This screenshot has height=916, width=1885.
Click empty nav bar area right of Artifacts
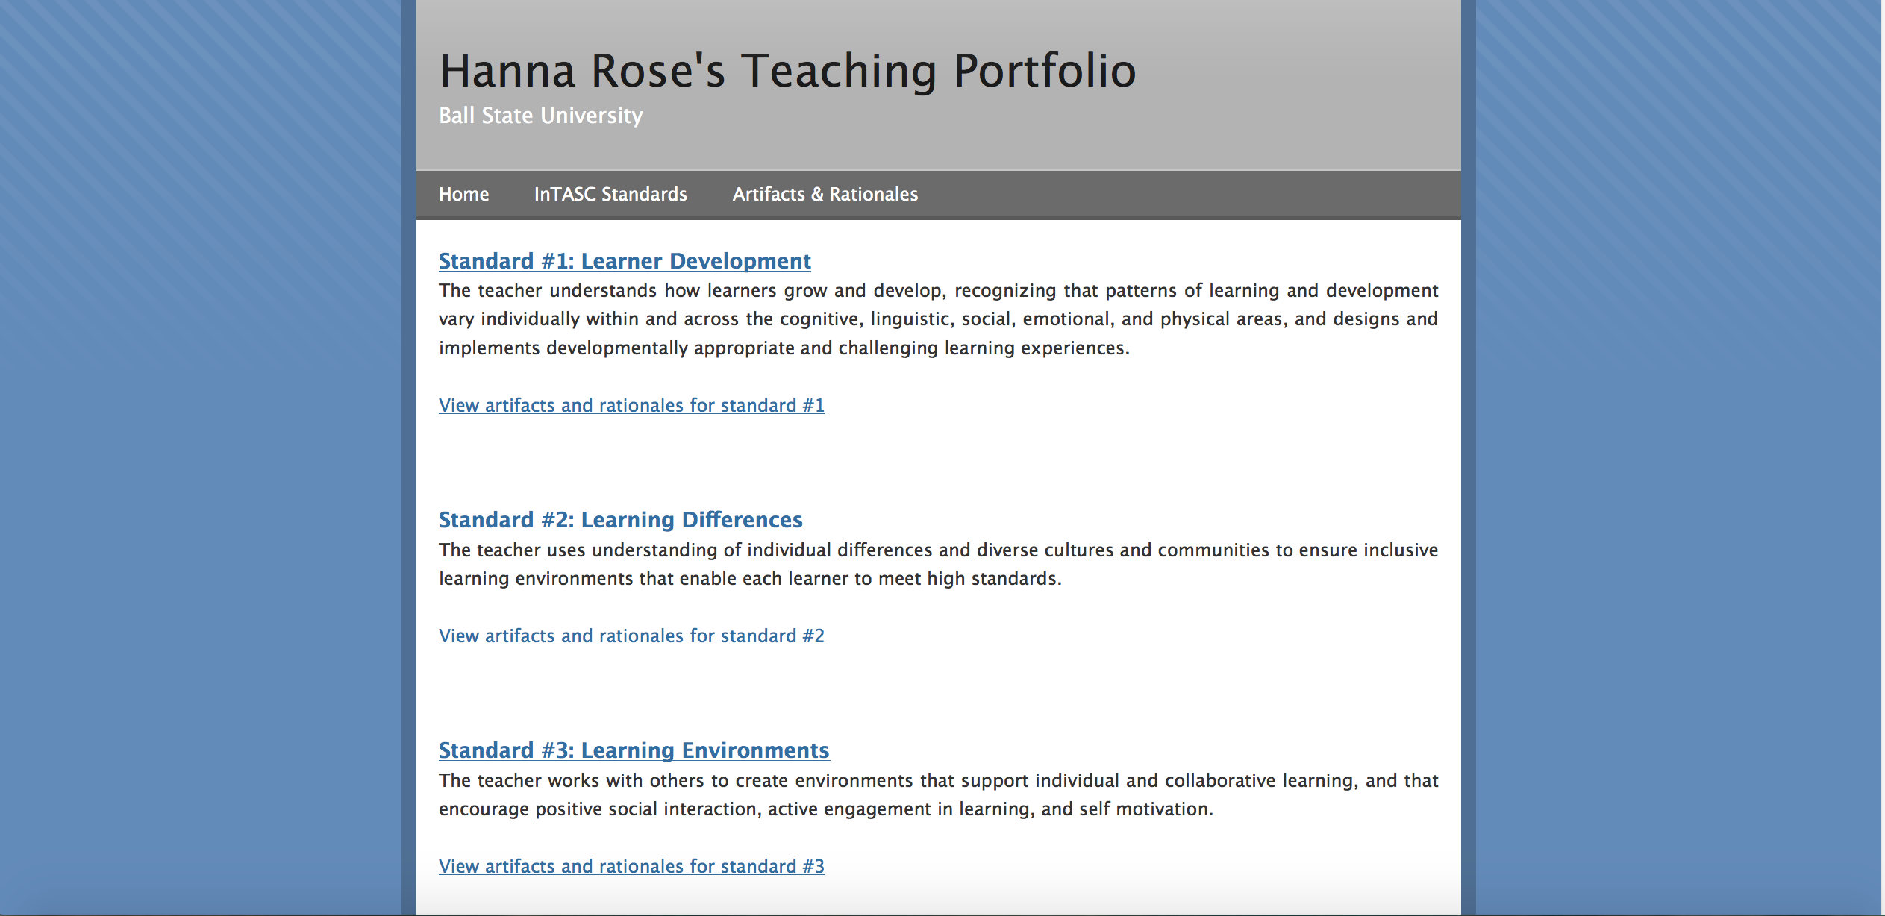tap(1194, 194)
